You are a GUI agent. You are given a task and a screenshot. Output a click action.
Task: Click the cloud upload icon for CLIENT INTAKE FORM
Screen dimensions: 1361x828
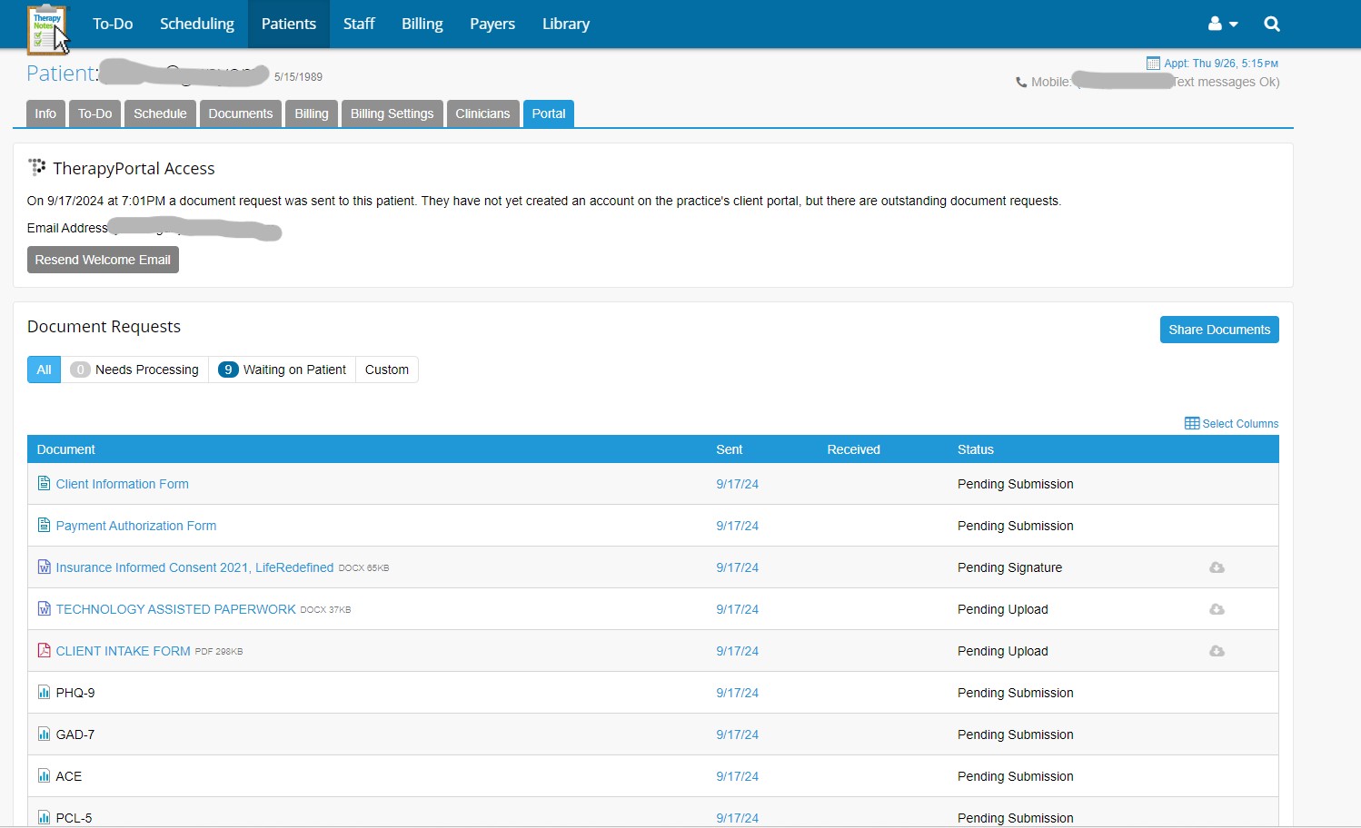(x=1217, y=651)
